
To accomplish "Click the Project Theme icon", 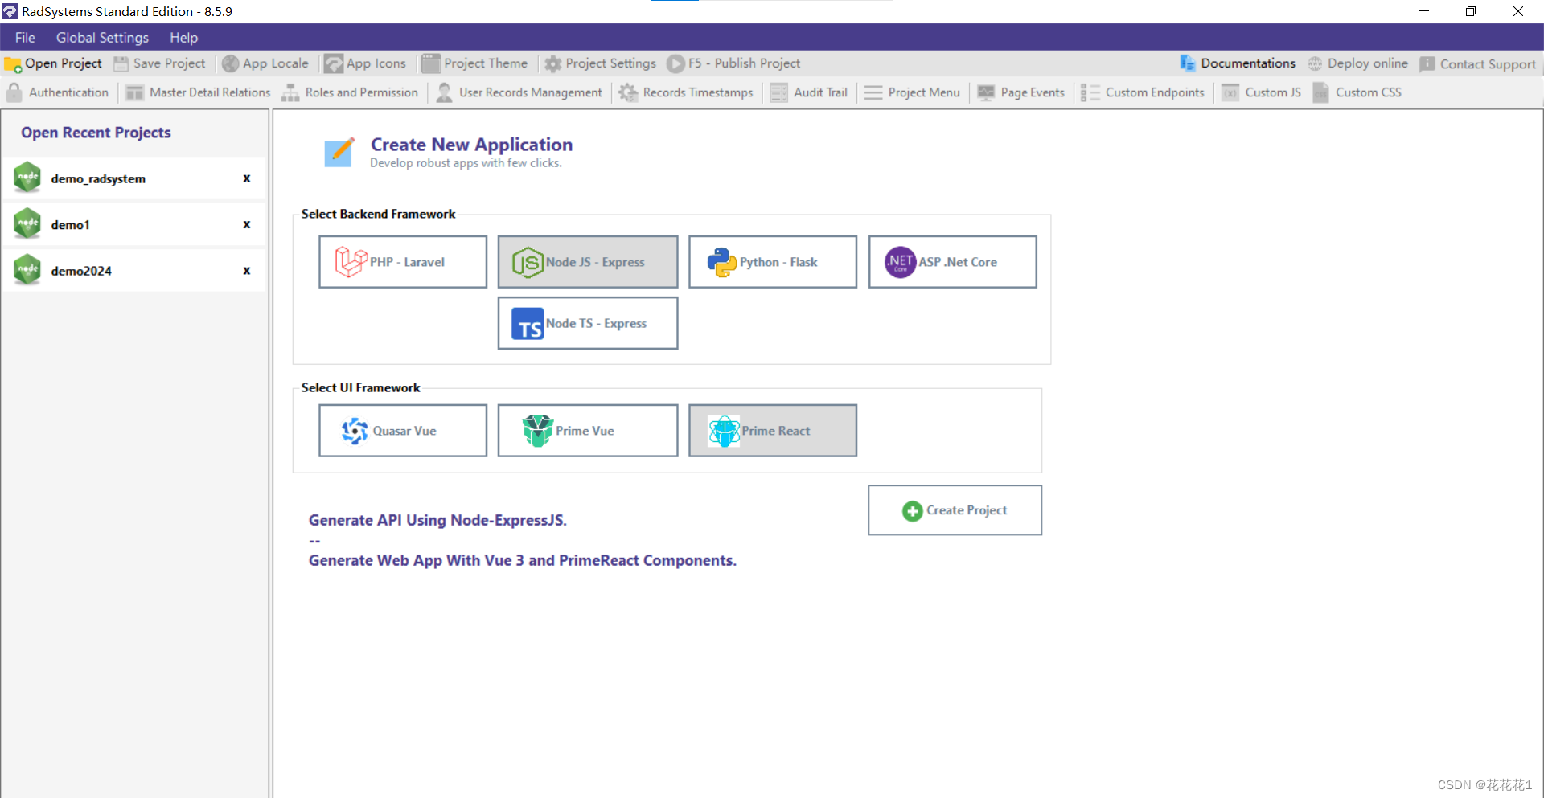I will click(x=431, y=63).
